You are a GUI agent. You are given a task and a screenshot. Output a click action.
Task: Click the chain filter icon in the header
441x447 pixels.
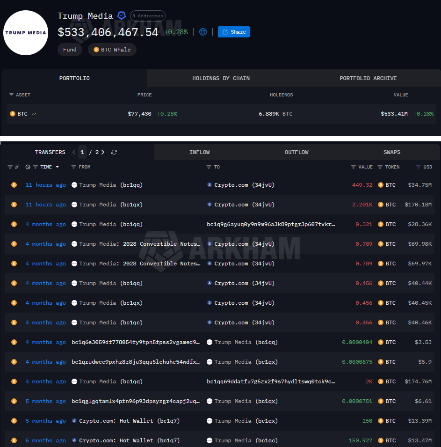10,167
